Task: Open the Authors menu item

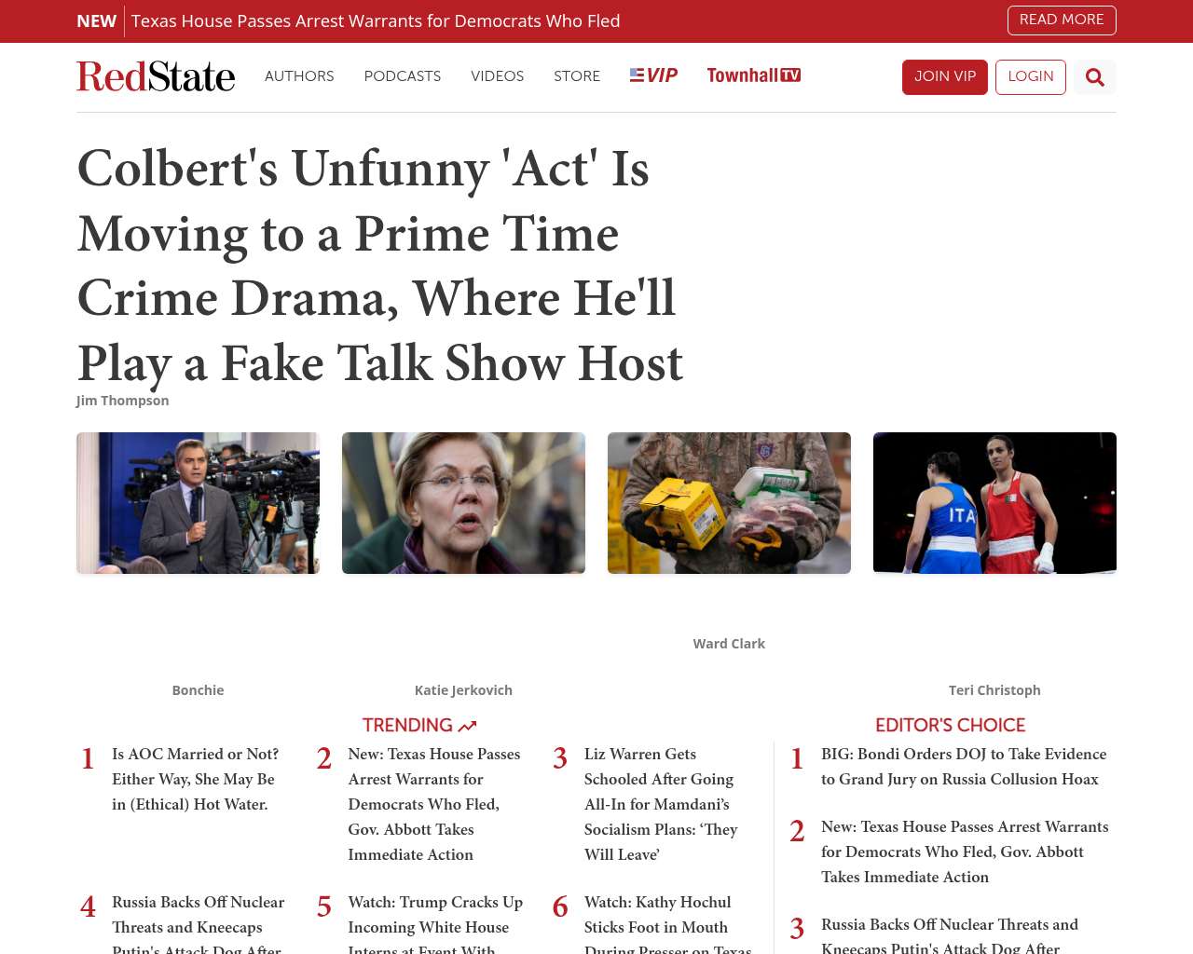Action: coord(299,76)
